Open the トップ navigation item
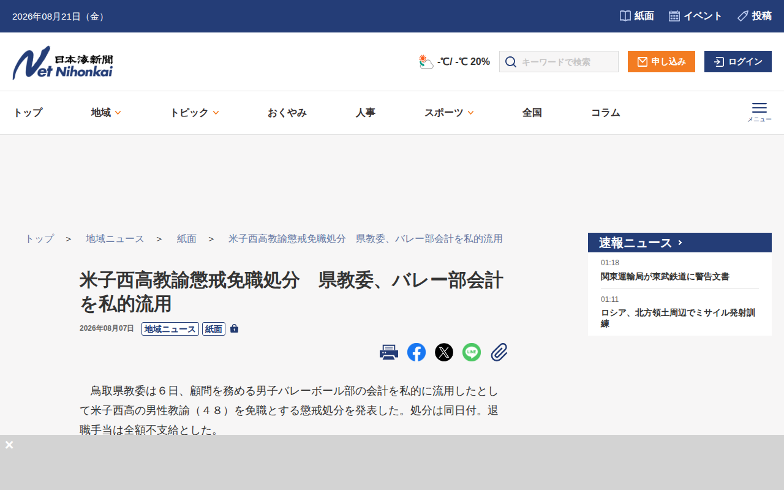The width and height of the screenshot is (784, 490). pos(28,113)
